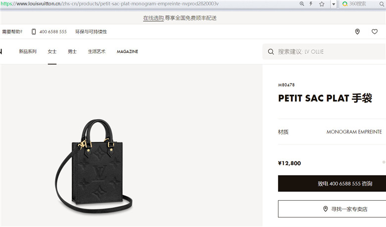Open the 环保与可持续性 link
The width and height of the screenshot is (386, 227).
tap(91, 32)
